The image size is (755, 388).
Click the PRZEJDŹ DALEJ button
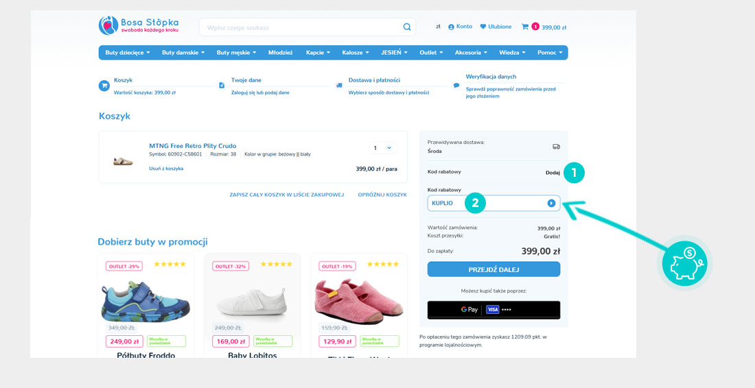493,269
